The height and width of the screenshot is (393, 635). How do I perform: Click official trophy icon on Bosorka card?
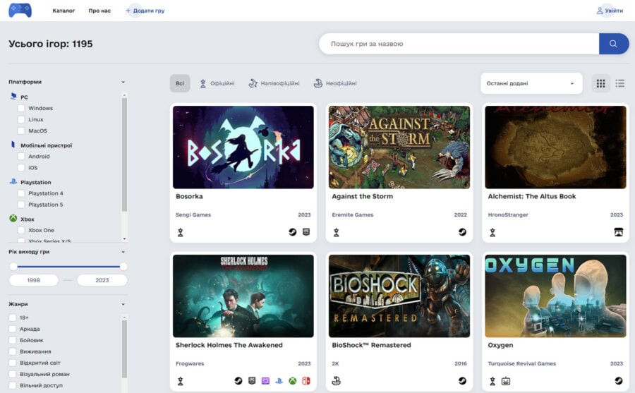coord(180,232)
